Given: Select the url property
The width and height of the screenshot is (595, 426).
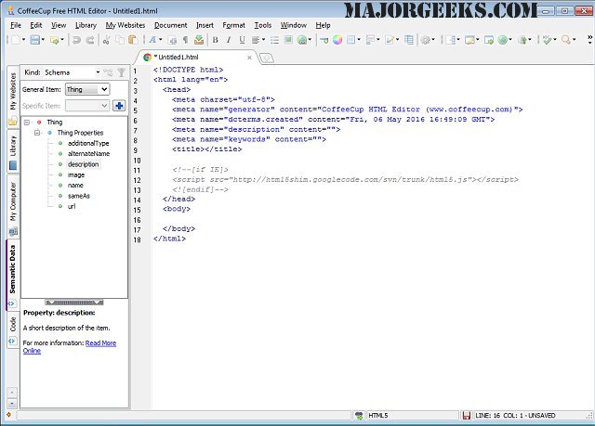Looking at the screenshot, I should tap(72, 206).
